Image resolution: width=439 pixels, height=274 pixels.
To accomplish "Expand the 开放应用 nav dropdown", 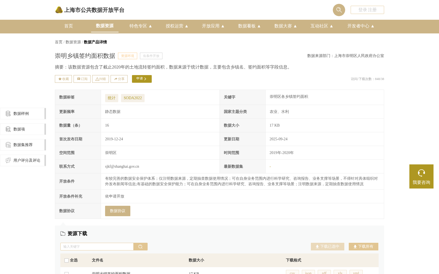I will coord(213,26).
